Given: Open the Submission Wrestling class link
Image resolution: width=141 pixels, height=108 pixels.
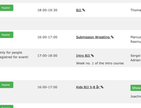Looking at the screenshot, I should click(x=93, y=37).
